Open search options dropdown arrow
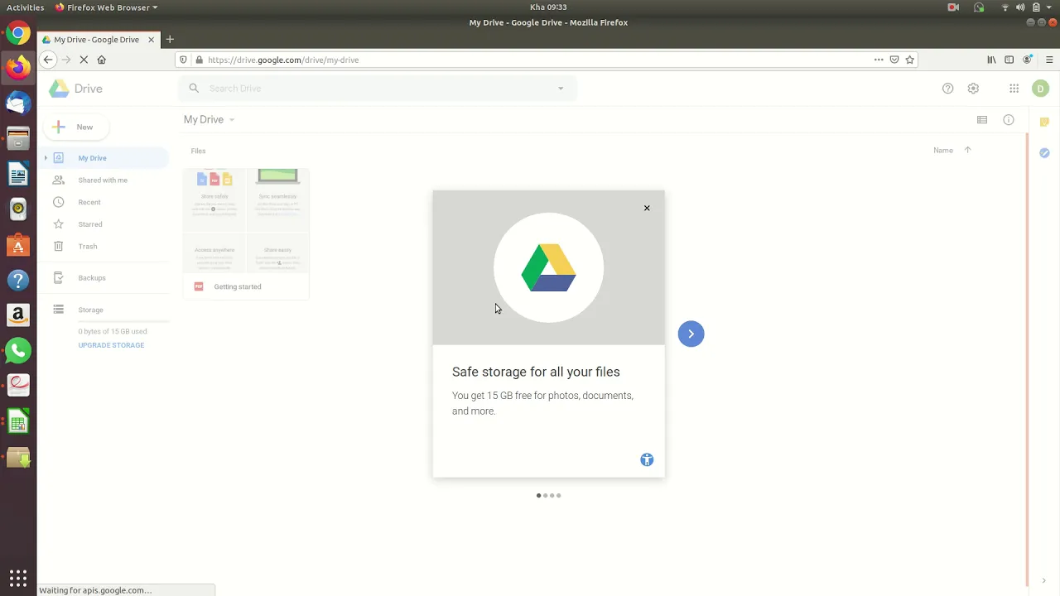The image size is (1060, 596). coord(561,89)
